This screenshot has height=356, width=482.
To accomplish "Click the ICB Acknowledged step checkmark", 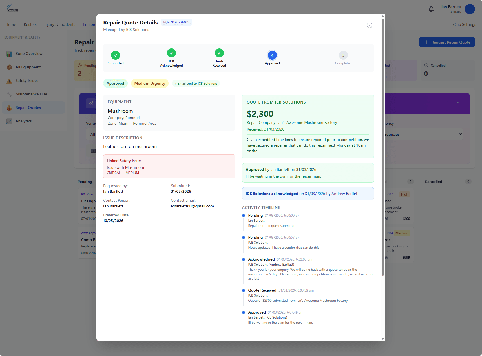I will click(171, 53).
